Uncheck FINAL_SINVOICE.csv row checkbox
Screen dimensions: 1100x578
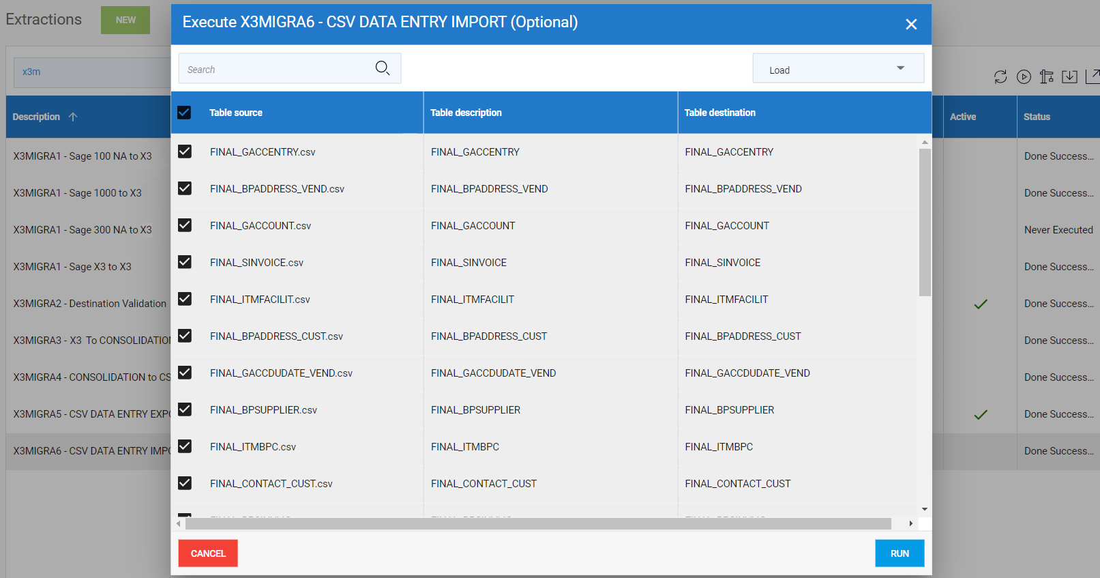point(185,262)
